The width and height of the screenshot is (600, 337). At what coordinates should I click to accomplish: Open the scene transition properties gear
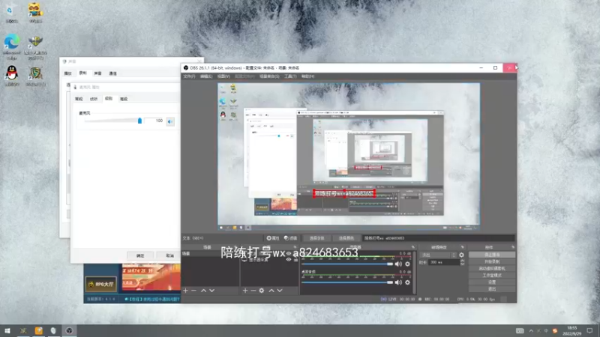(461, 255)
